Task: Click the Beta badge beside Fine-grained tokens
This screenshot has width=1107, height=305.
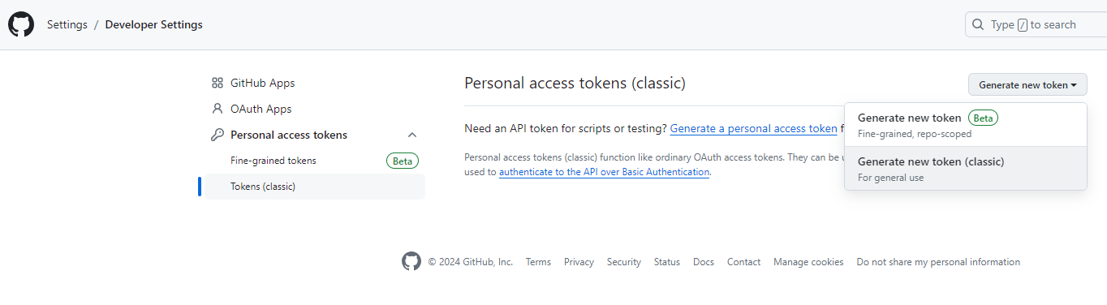Action: 403,161
